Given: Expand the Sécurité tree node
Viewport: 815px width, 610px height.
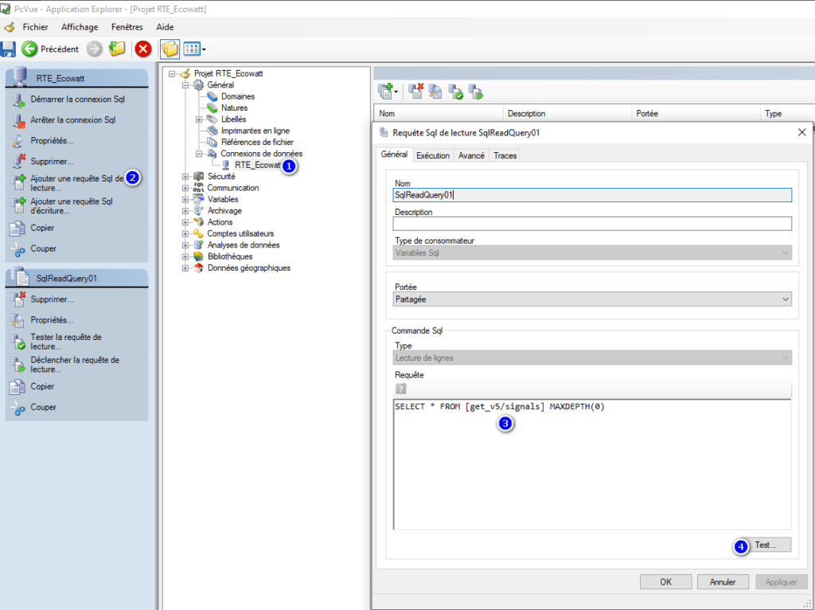Looking at the screenshot, I should coord(185,177).
